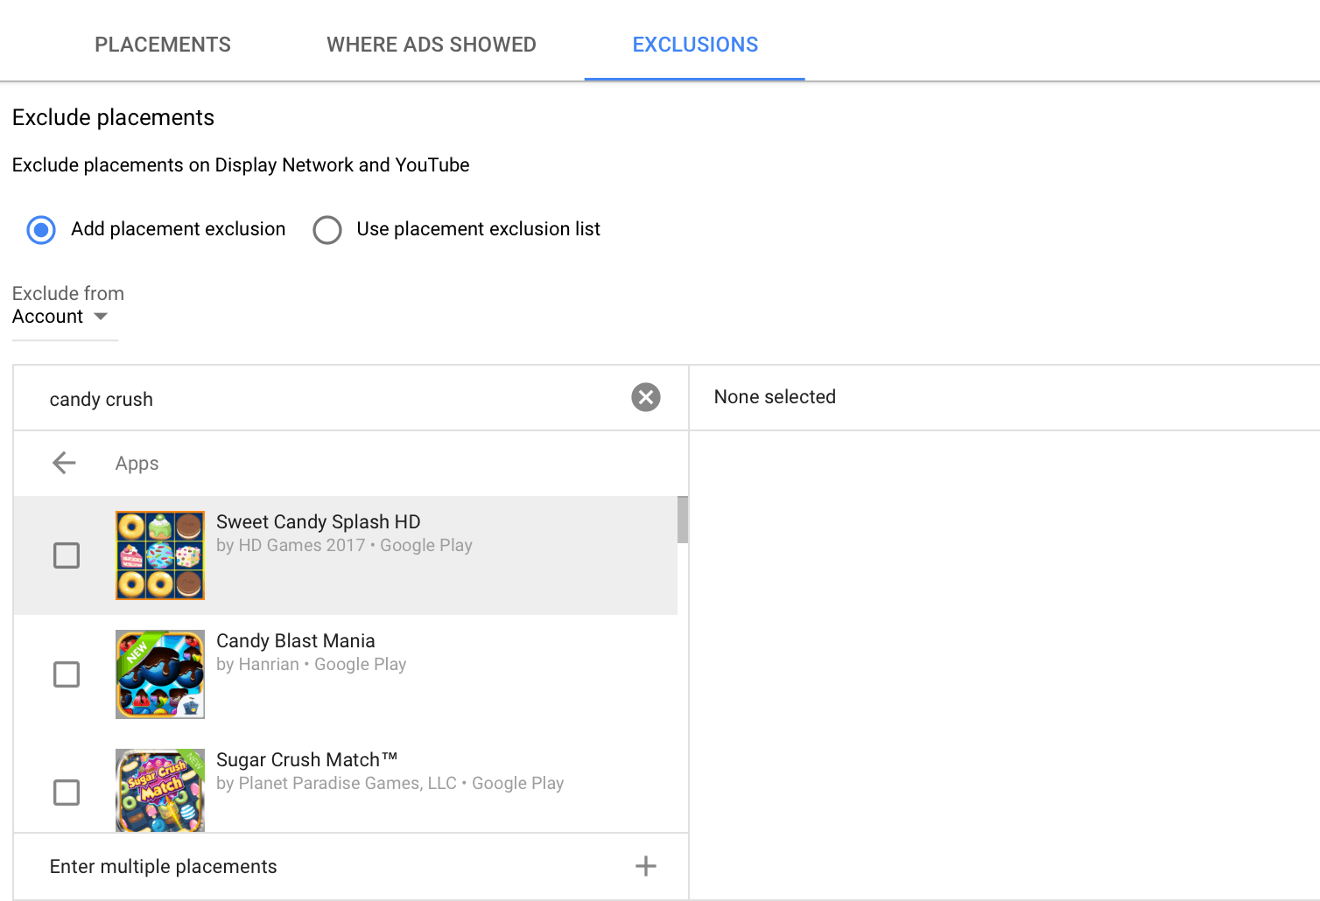Screen dimensions: 1320x901
Task: Switch to the Where Ads Showed tab
Action: tap(432, 45)
